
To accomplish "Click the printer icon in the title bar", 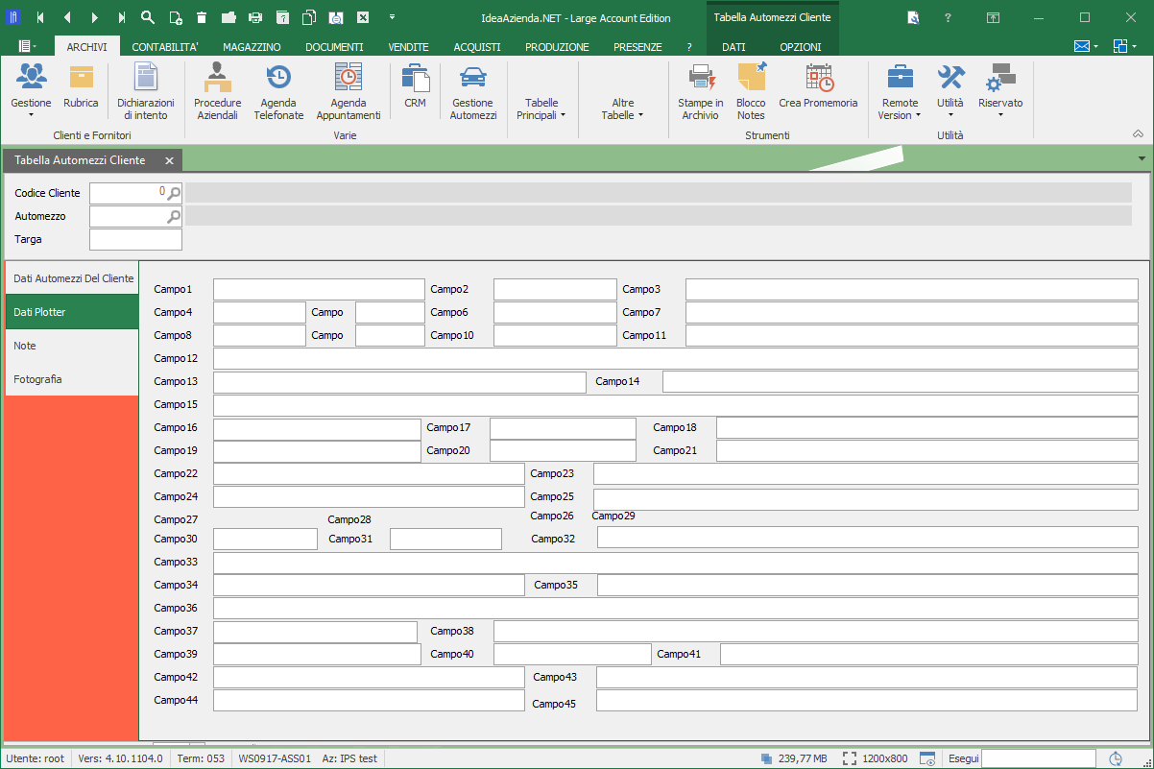I will tap(255, 17).
